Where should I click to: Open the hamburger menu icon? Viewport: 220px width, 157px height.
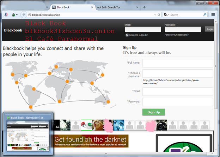point(213,14)
